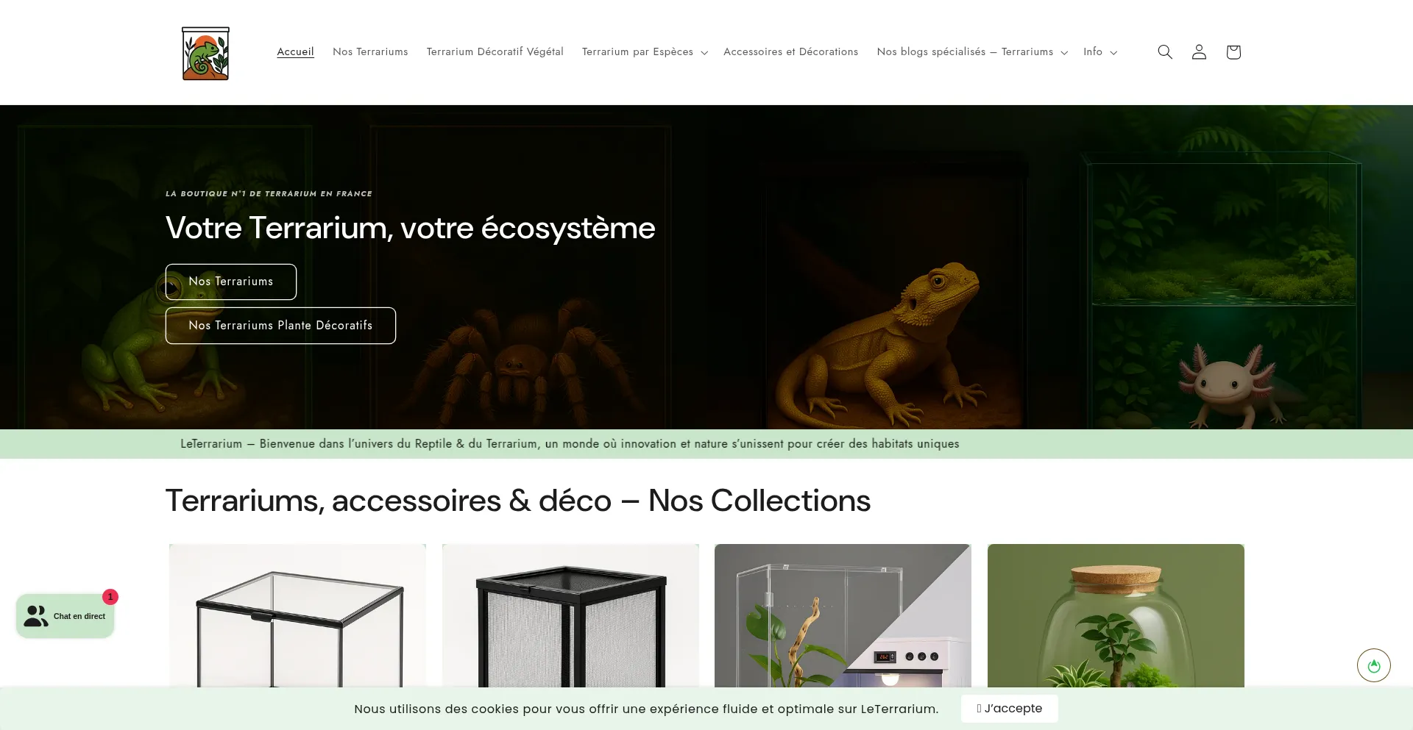
Task: Go to Accueil menu item
Action: tap(295, 51)
